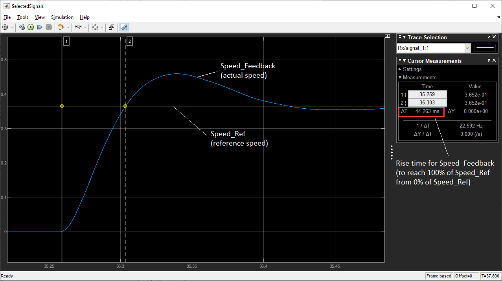Click the cursor 2 time field 35.303
This screenshot has width=502, height=281.
pos(427,103)
